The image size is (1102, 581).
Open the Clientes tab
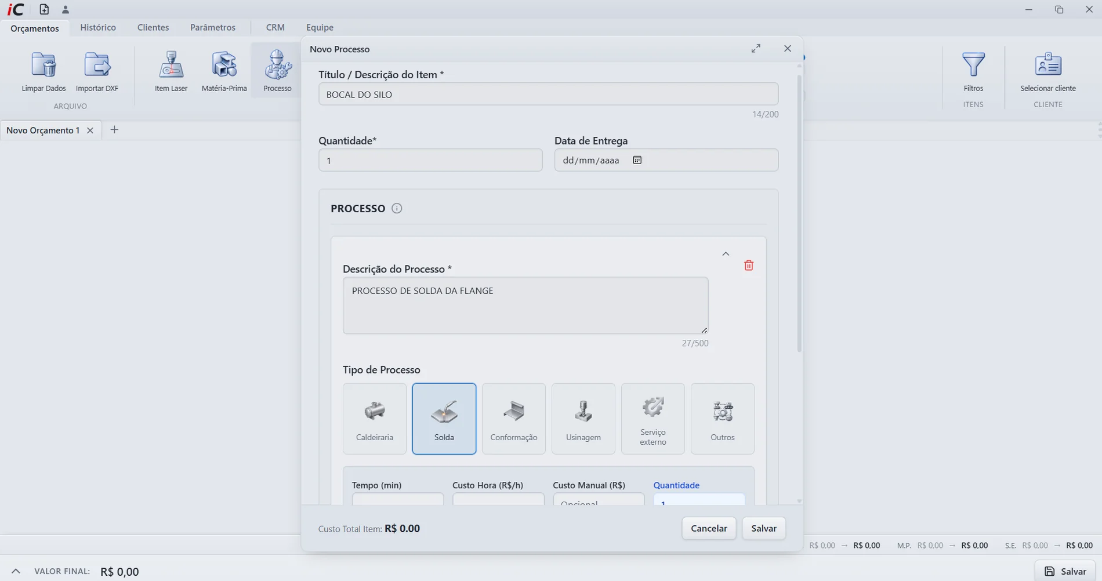pos(153,27)
